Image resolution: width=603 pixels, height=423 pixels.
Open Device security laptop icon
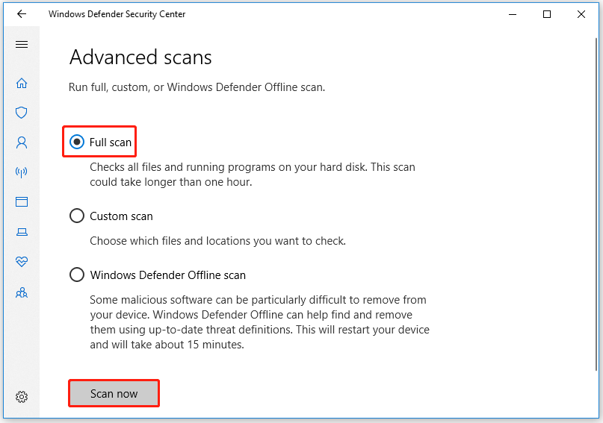click(x=22, y=232)
